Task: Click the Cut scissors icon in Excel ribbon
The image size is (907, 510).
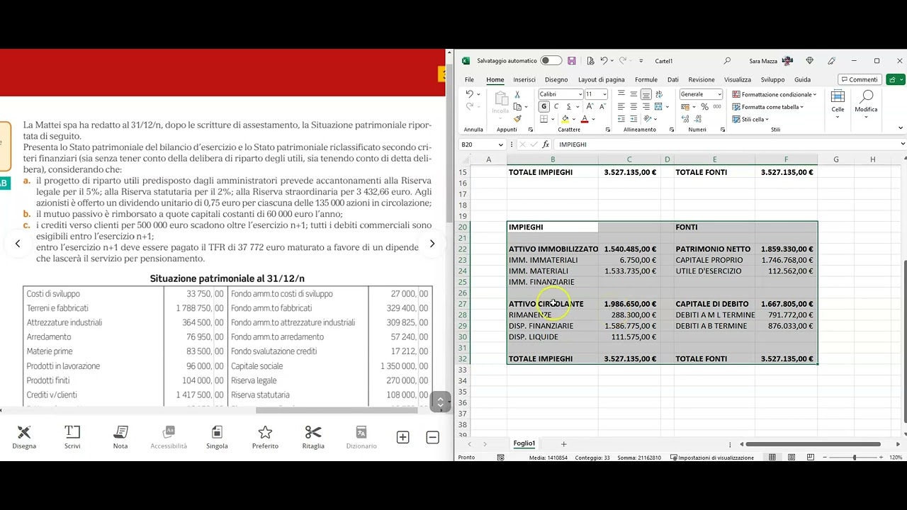Action: (x=517, y=94)
